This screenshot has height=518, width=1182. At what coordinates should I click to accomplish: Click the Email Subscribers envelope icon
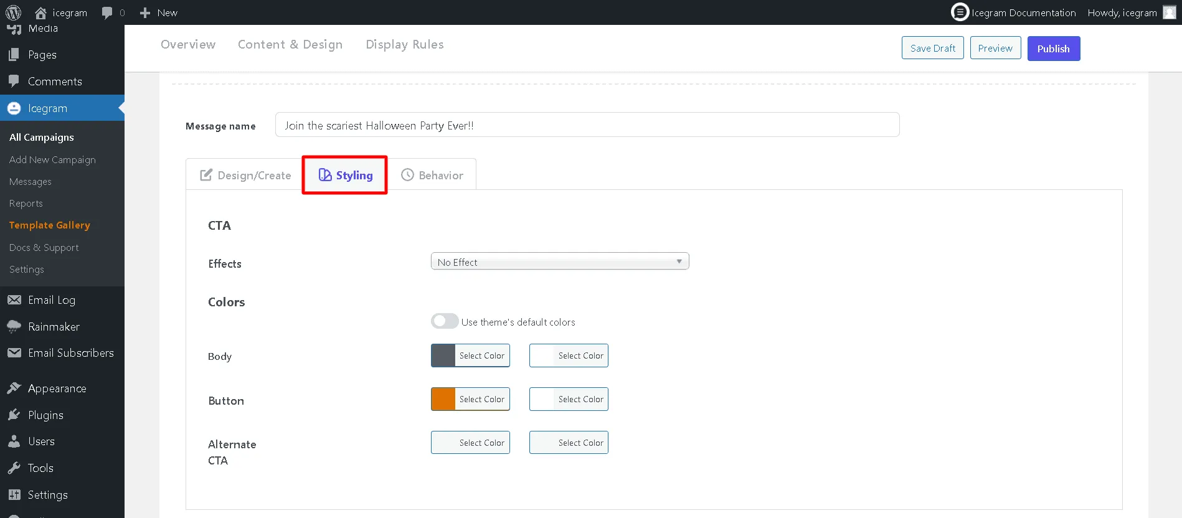click(14, 353)
